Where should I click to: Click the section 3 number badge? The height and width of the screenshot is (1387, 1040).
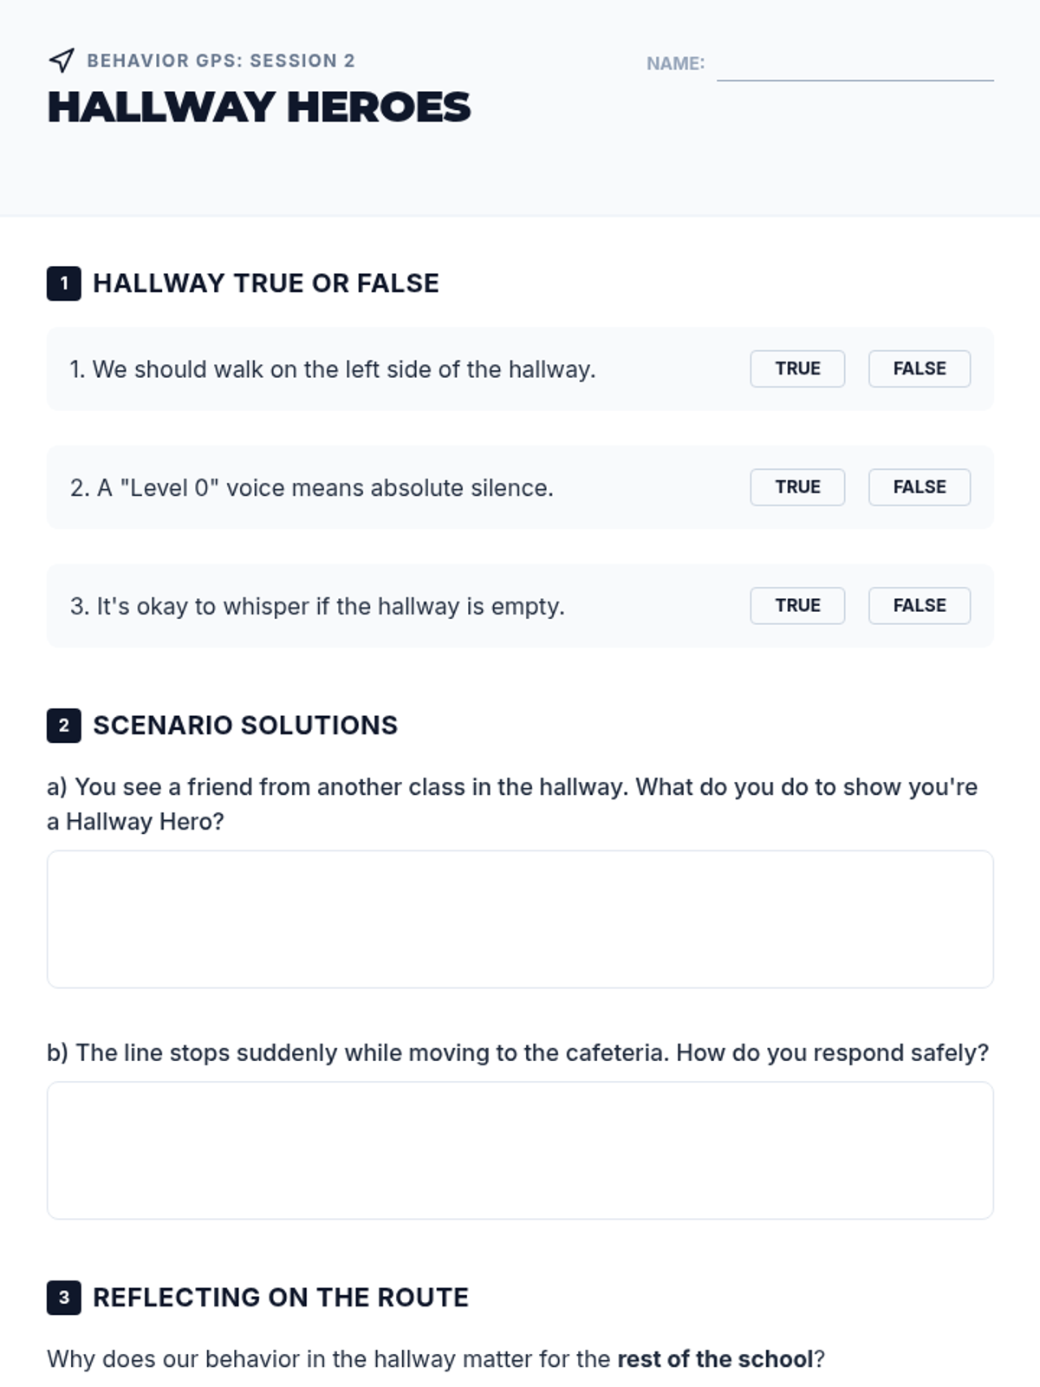(x=63, y=1298)
